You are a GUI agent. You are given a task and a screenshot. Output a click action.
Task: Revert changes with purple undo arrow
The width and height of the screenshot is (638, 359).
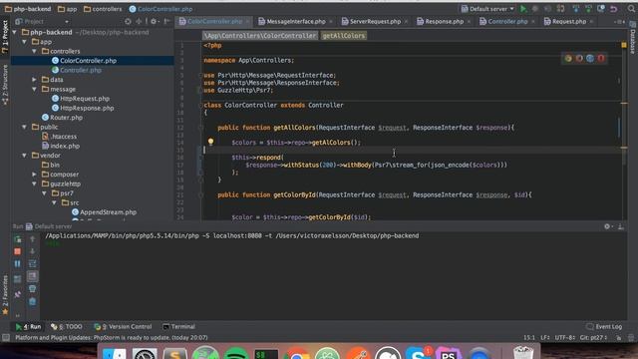614,9
